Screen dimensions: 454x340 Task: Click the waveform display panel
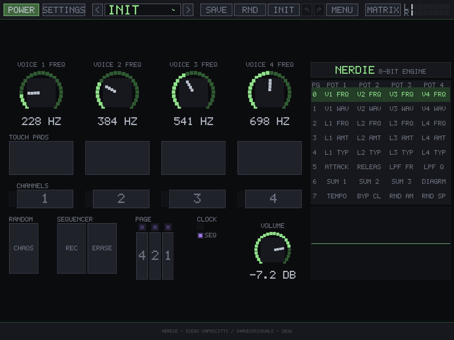pos(380,243)
